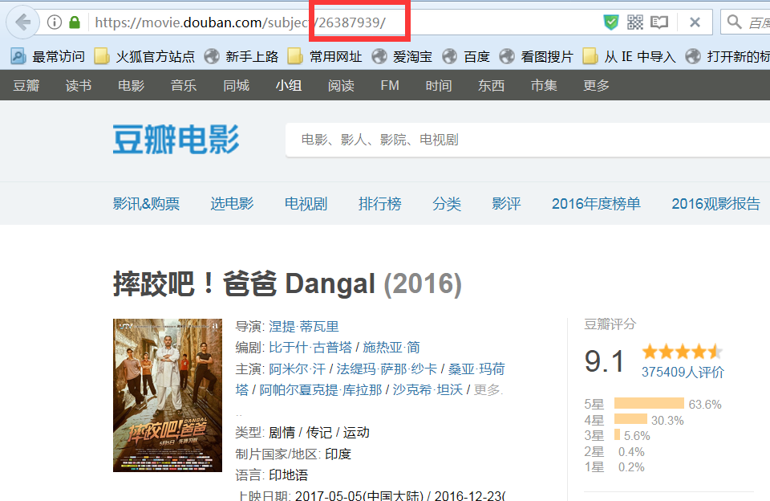Go to 阅读 in top navigation
Viewport: 770px width, 501px height.
(x=342, y=86)
